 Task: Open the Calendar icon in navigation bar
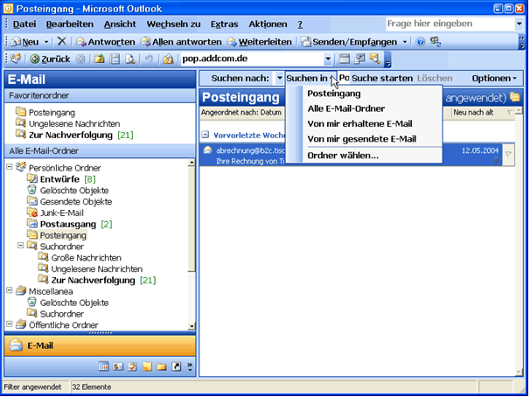pyautogui.click(x=103, y=366)
